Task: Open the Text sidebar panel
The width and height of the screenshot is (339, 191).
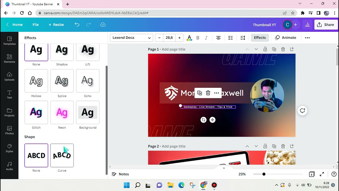Action: tap(9, 94)
